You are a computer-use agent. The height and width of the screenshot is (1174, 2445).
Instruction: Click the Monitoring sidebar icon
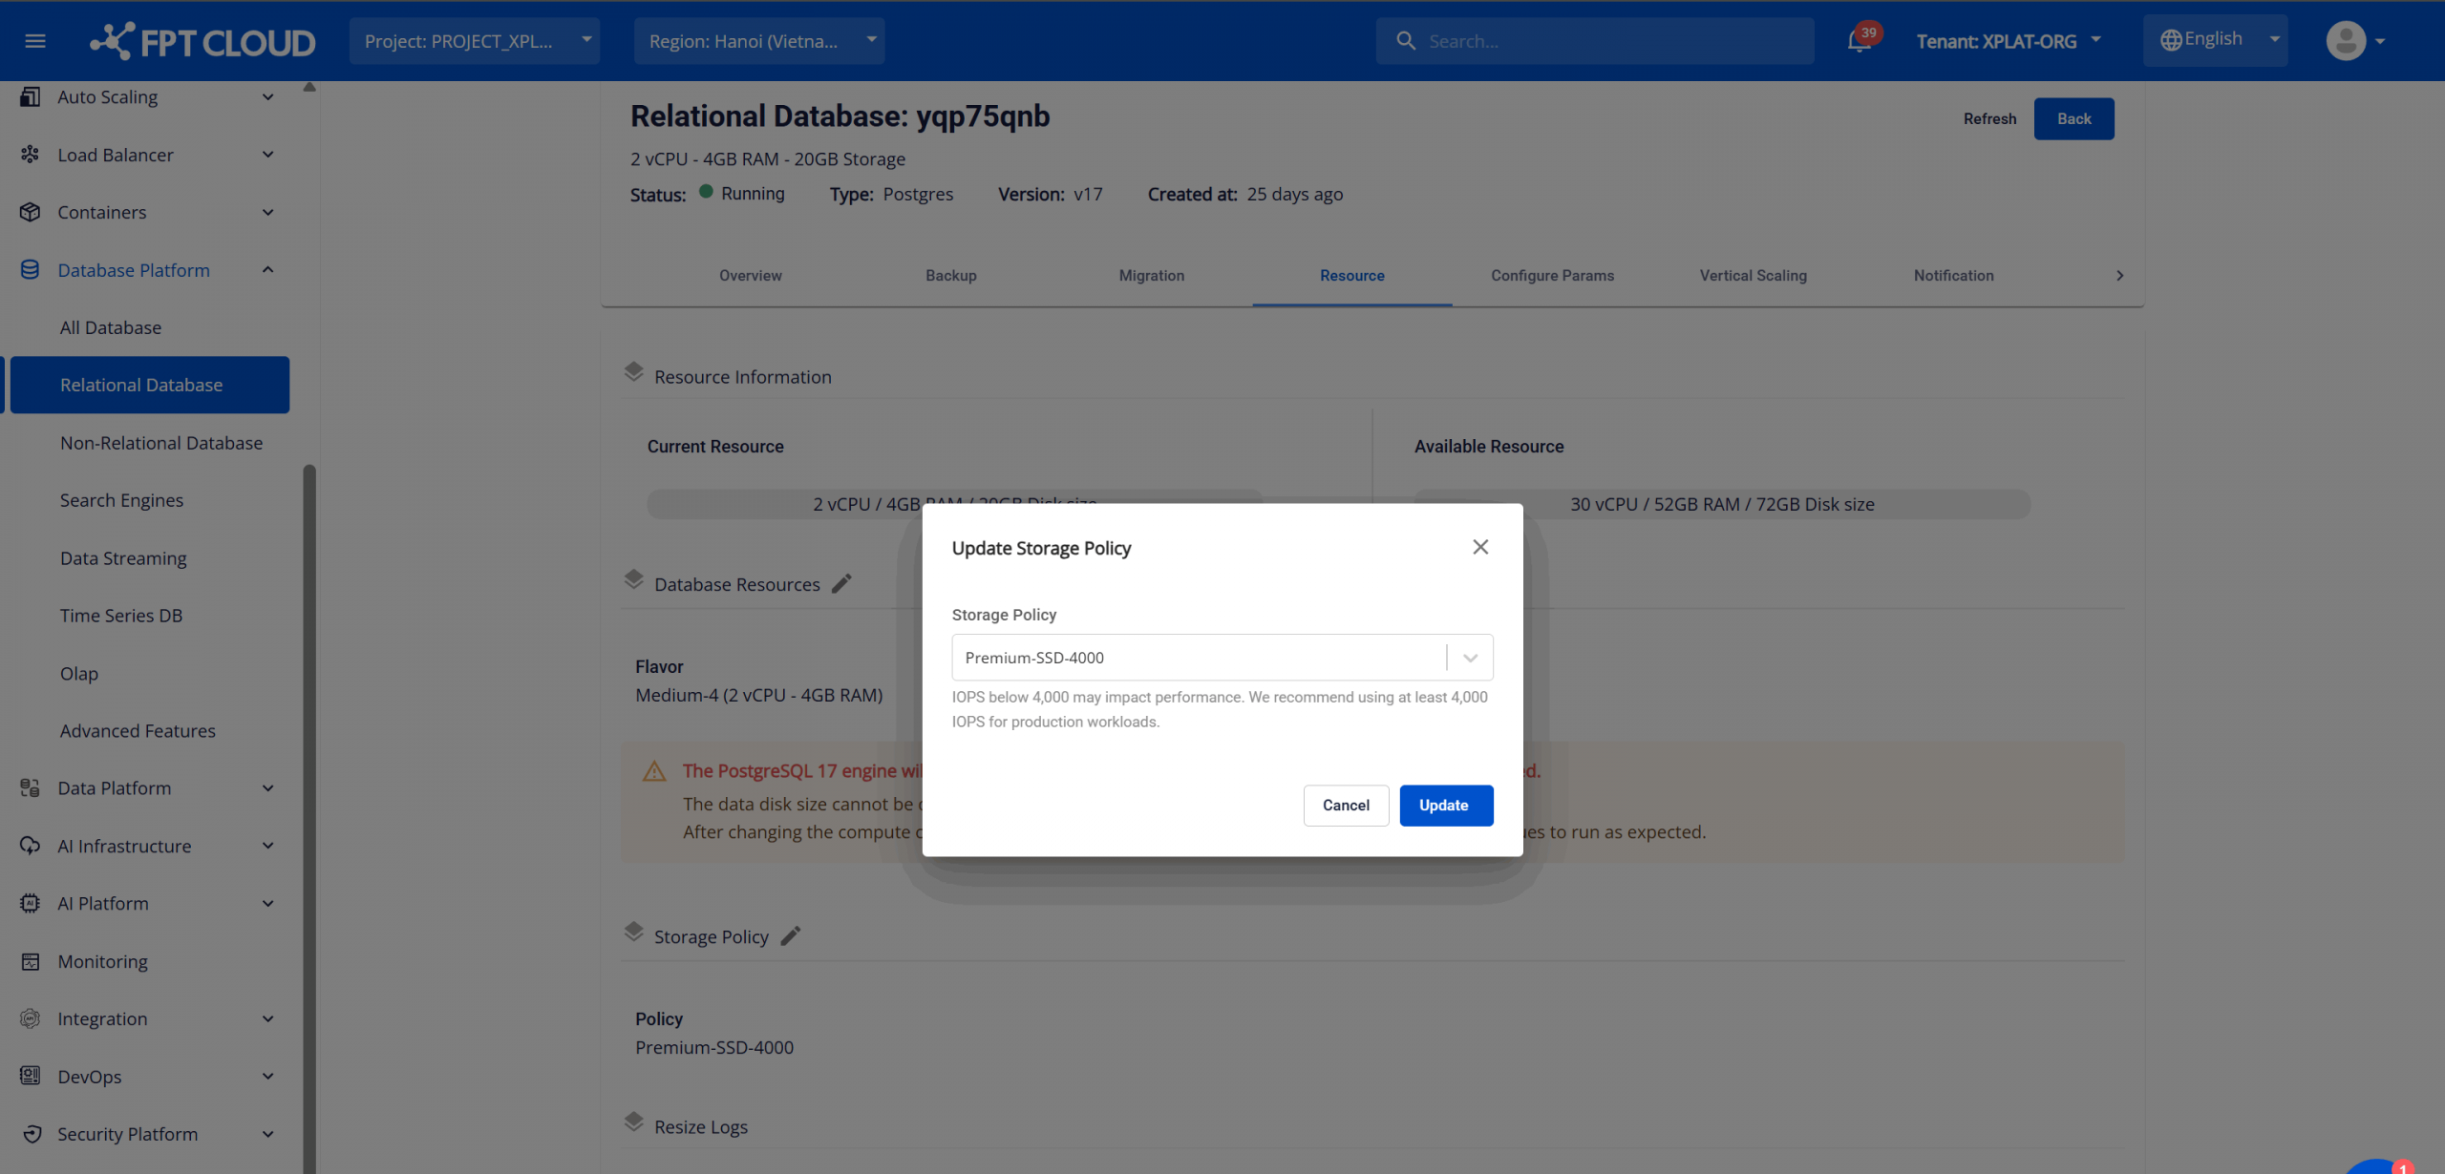pos(31,961)
